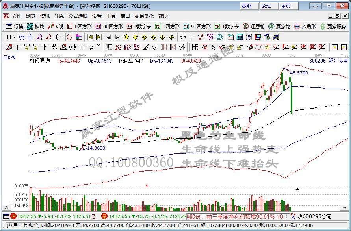Screen dimensions: 351x231
Task: Select the hand pan tool
Action: click(183, 37)
